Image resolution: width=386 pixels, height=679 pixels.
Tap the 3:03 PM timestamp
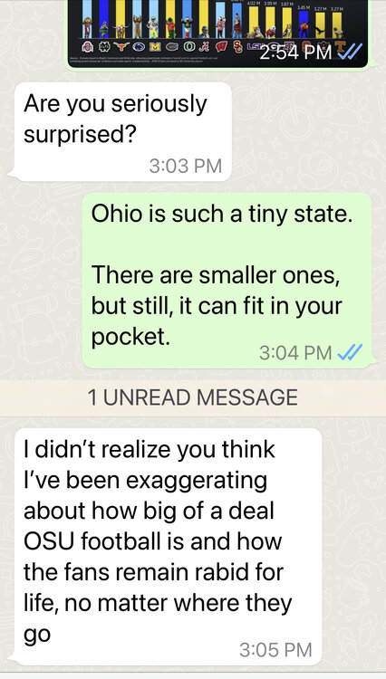pyautogui.click(x=186, y=166)
